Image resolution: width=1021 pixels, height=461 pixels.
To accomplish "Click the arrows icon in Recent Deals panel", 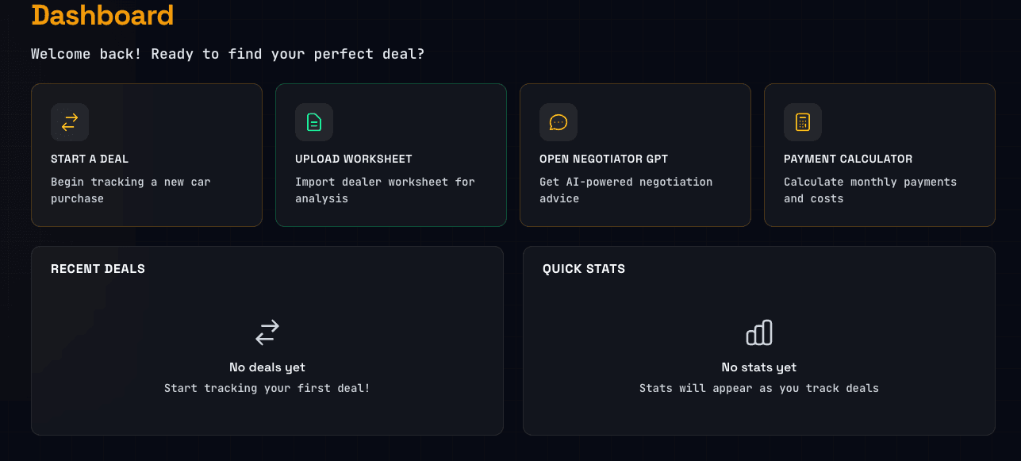I will tap(267, 332).
